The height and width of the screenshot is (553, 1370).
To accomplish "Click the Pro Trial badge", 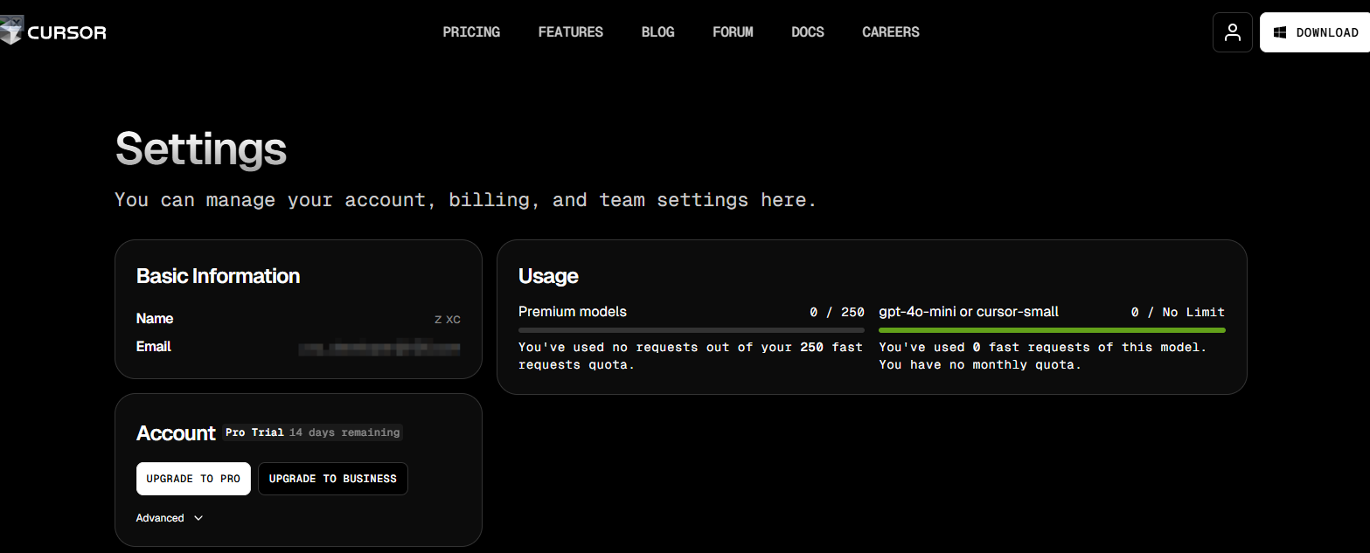I will (254, 432).
